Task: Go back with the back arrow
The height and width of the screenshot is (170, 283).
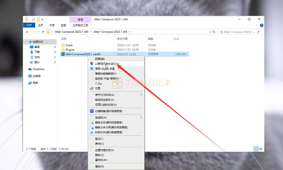Action: (x=27, y=32)
